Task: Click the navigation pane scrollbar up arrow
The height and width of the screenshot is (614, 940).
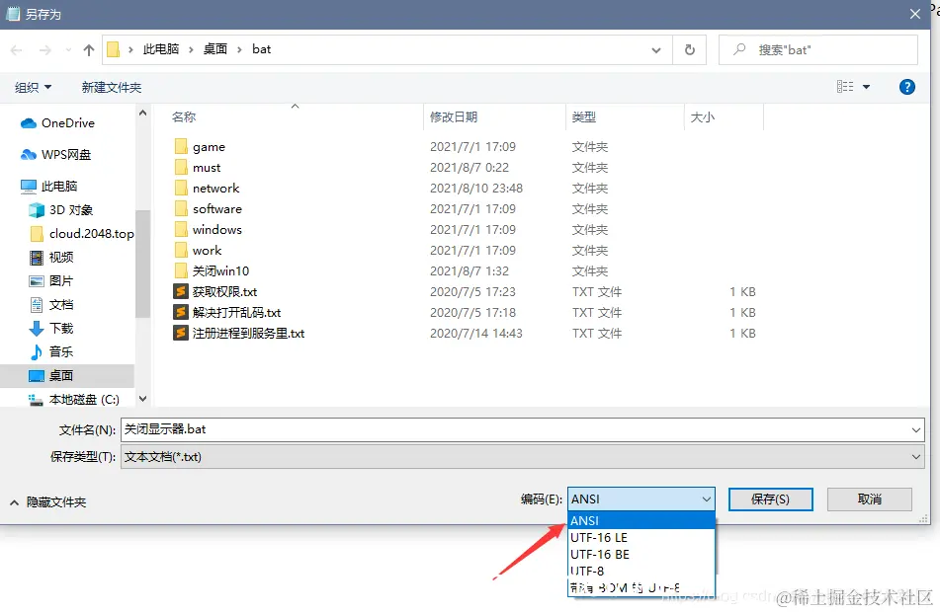Action: point(142,113)
